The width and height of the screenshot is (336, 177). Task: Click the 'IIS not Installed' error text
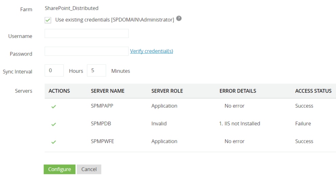242,124
